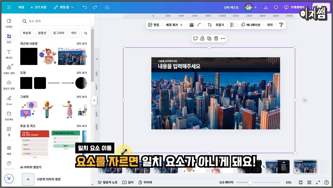Image resolution: width=333 pixels, height=188 pixels.
Task: Open the 파일 menu
Action: coord(21,7)
